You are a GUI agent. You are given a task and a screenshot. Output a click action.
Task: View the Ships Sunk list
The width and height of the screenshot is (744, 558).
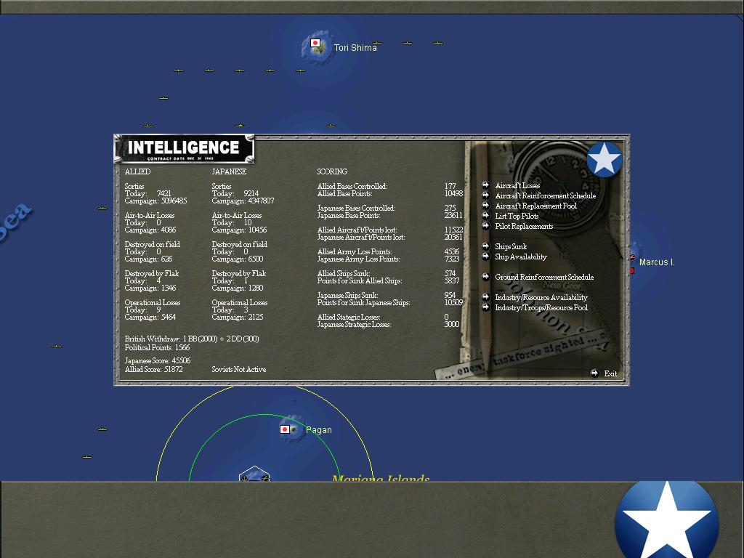point(511,246)
